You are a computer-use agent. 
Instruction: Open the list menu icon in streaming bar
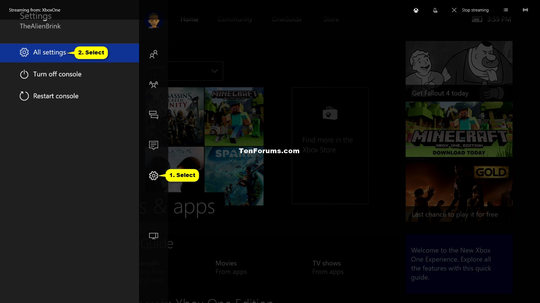coord(506,10)
